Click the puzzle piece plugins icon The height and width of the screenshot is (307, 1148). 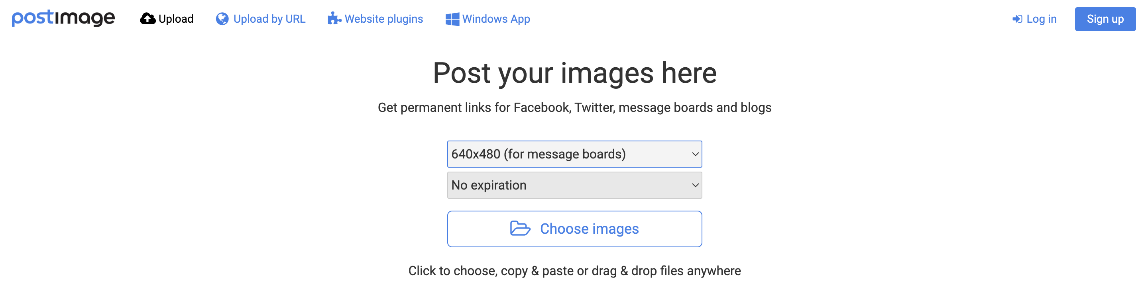click(x=334, y=19)
